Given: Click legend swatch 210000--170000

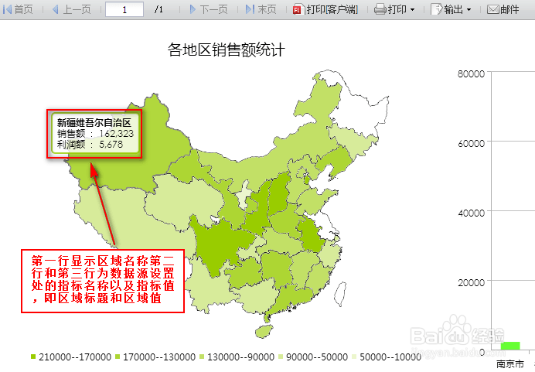Looking at the screenshot, I should pos(33,357).
